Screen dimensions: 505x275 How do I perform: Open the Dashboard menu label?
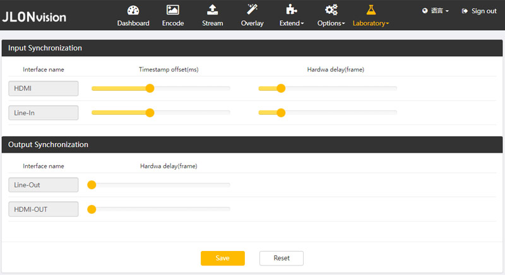133,23
